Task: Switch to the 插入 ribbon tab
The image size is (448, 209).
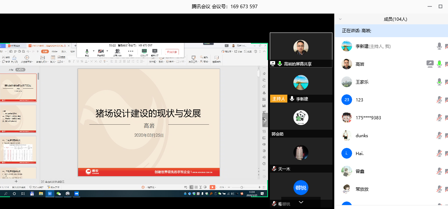Action: tap(64, 51)
